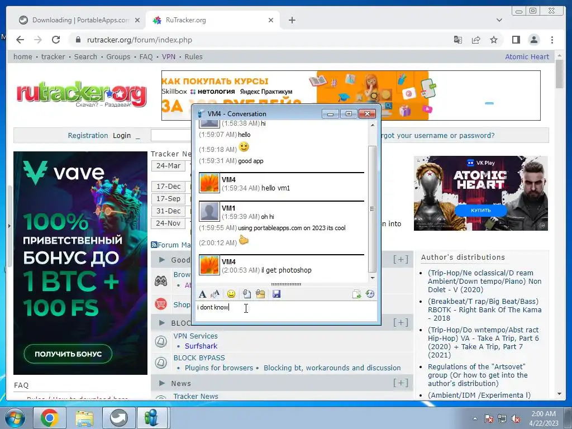Open the BLOCK BYPASS forum link
This screenshot has width=572, height=429.
[199, 358]
